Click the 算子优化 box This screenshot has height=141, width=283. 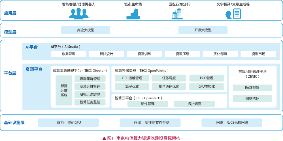pyautogui.click(x=132, y=87)
